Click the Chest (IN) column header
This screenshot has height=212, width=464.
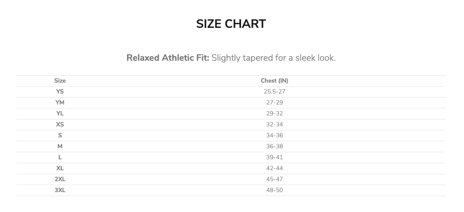tap(274, 81)
